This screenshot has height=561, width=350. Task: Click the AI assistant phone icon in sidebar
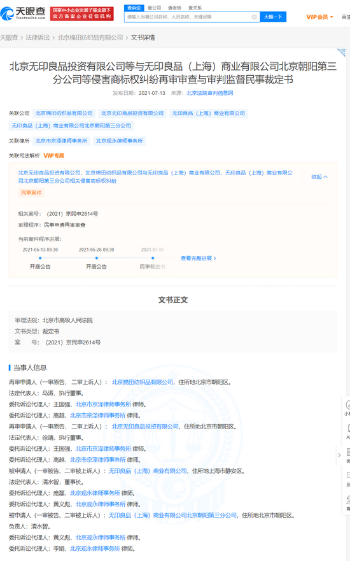348,428
